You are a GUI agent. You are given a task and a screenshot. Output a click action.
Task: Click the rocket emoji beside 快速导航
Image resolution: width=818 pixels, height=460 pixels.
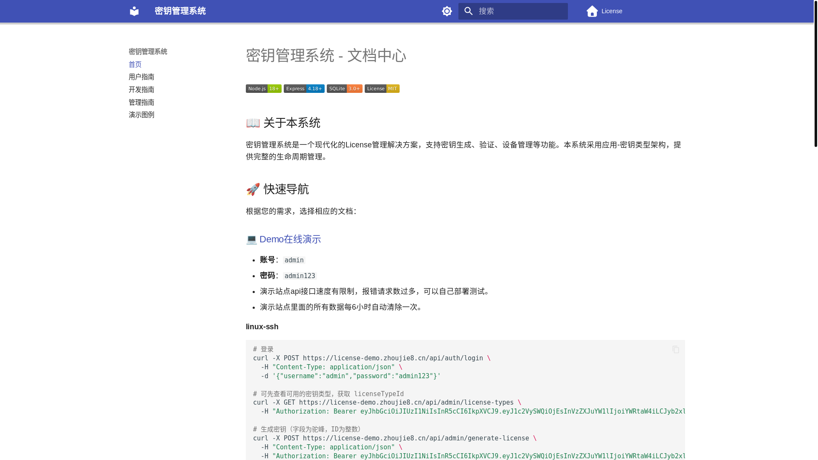(x=253, y=189)
